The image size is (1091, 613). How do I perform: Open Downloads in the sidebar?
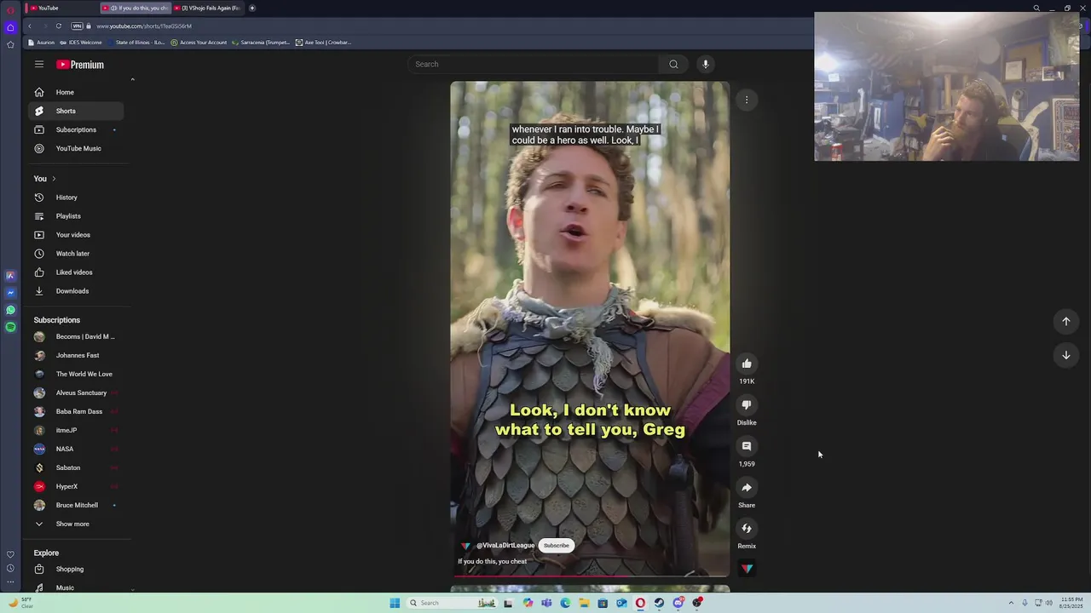click(x=76, y=291)
